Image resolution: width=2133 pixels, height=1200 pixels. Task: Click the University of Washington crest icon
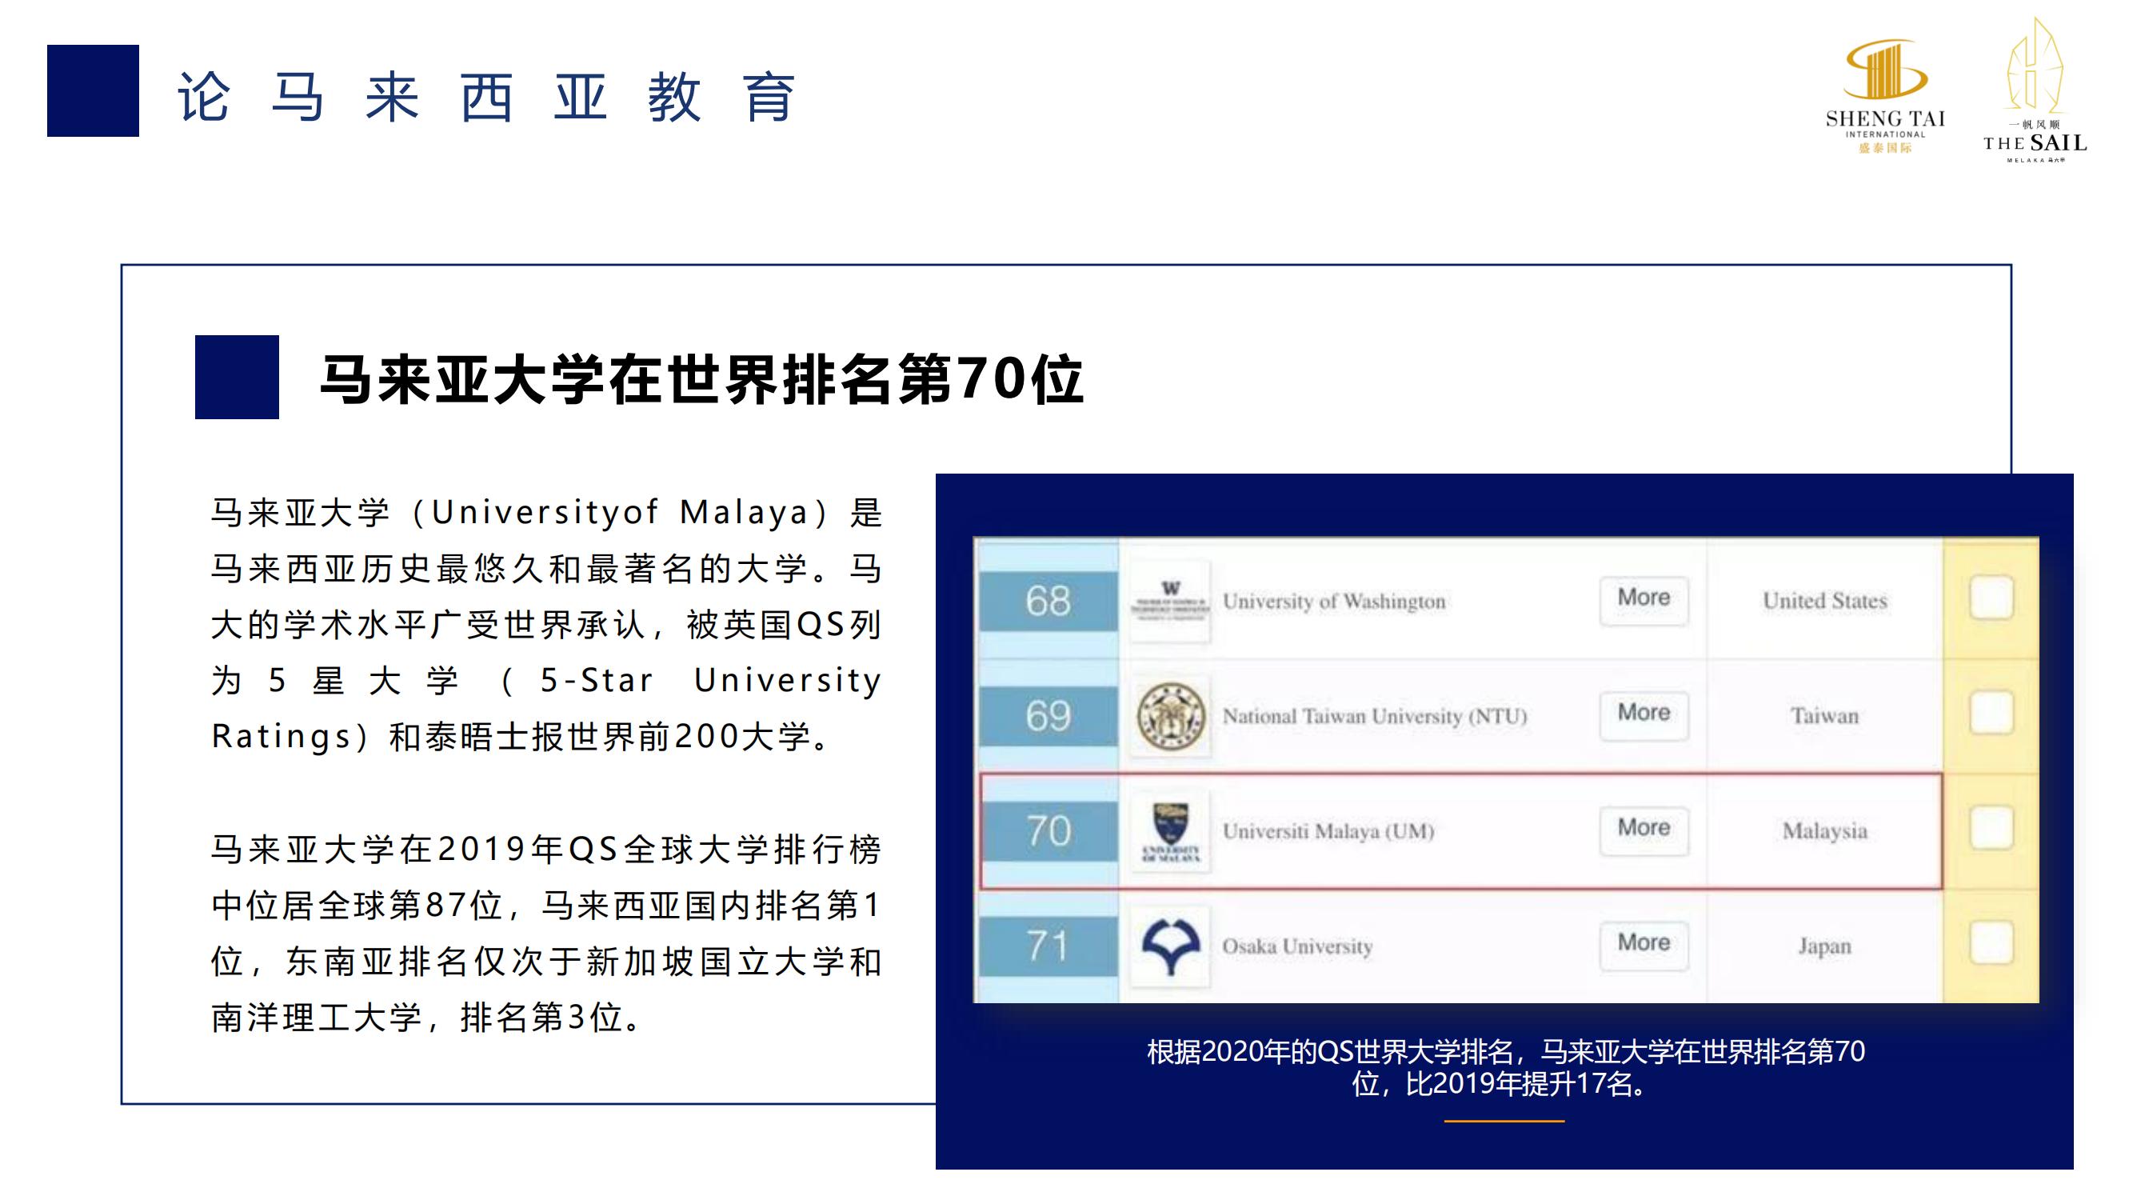tap(1170, 602)
